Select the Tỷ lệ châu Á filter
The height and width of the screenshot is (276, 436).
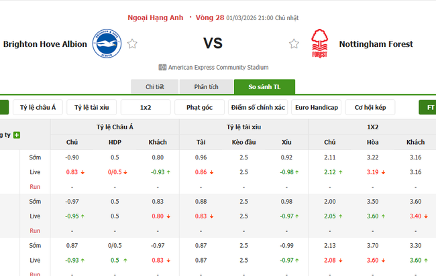[38, 107]
